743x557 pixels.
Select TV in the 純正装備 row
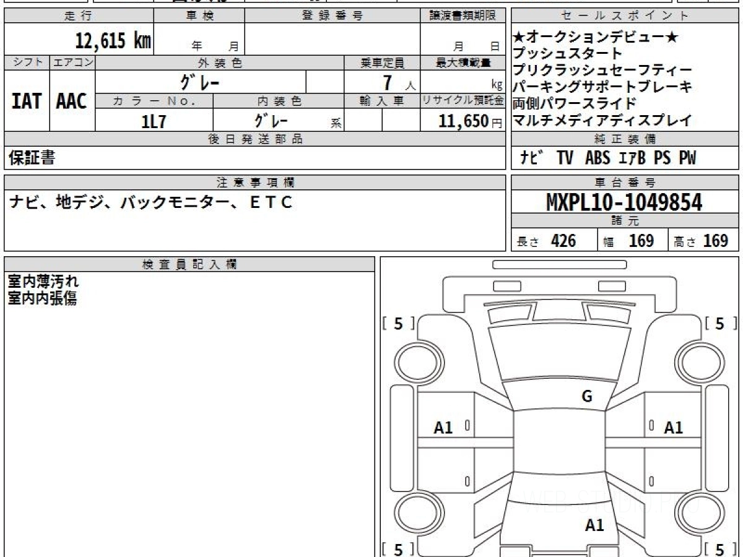click(565, 158)
